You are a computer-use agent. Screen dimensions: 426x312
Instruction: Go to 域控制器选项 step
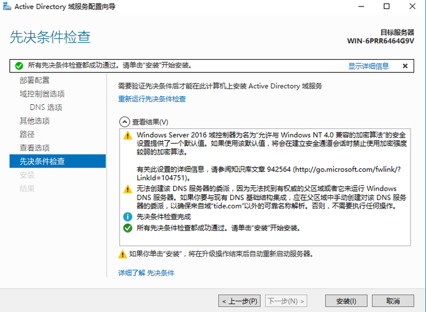click(42, 94)
